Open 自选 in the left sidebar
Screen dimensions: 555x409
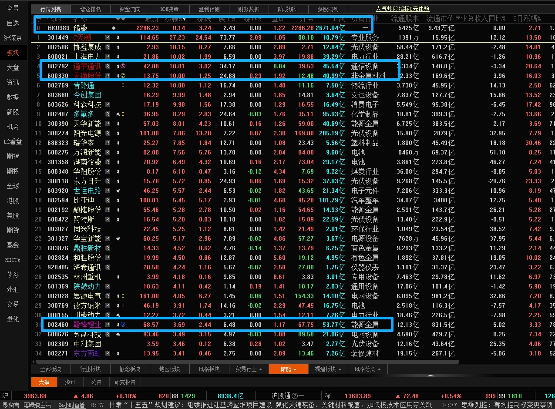point(13,23)
